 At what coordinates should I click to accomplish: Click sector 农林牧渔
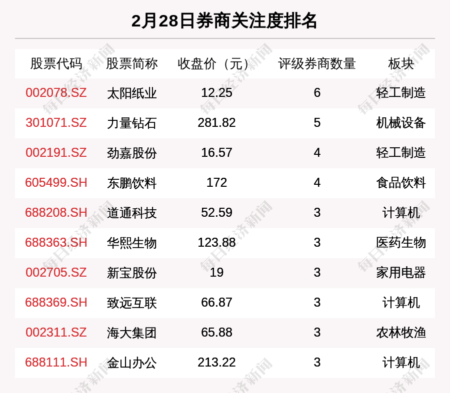coord(401,333)
